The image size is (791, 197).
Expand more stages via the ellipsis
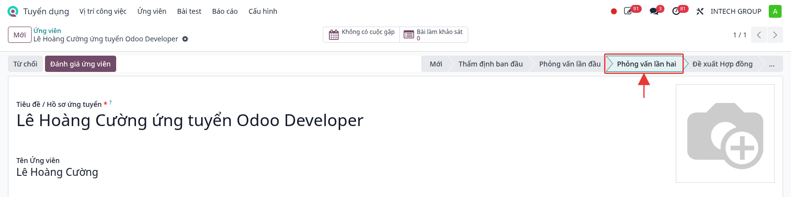coord(772,64)
